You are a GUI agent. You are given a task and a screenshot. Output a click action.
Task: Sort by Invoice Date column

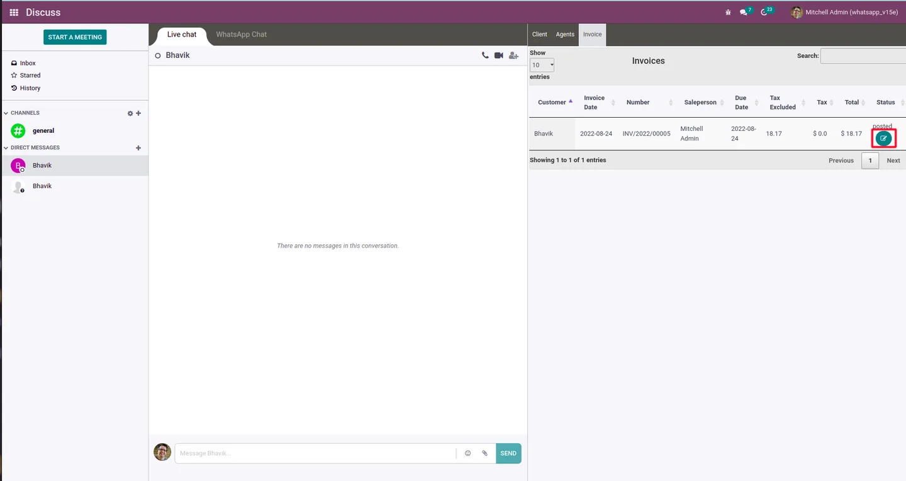pos(598,103)
